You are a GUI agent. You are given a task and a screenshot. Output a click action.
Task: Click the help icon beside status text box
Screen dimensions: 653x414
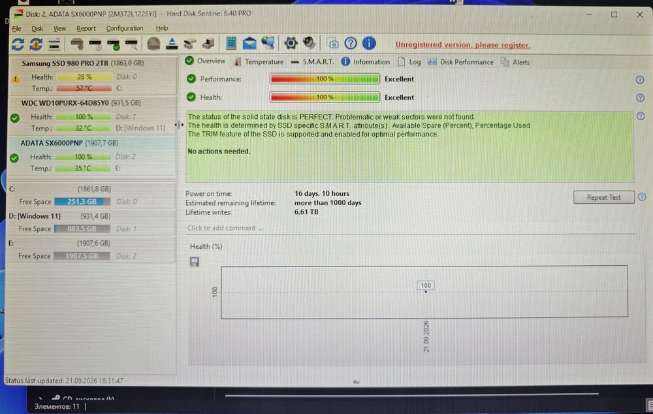(x=641, y=116)
